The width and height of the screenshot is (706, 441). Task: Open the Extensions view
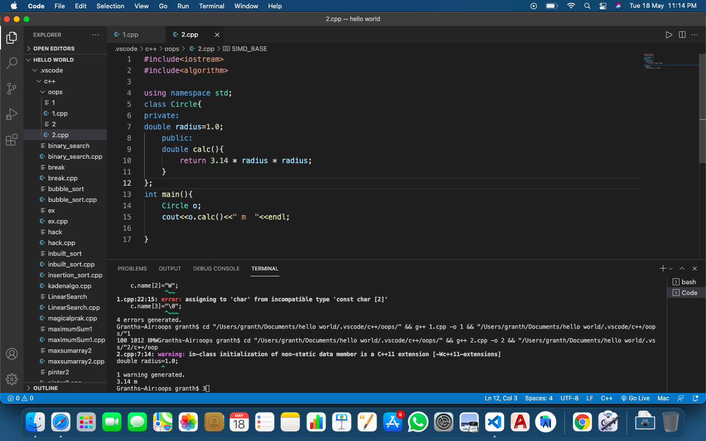[x=12, y=140]
